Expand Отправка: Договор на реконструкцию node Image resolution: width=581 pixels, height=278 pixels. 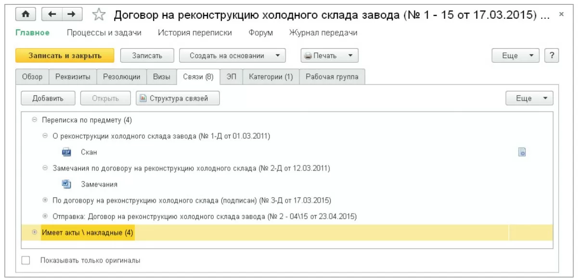click(45, 215)
